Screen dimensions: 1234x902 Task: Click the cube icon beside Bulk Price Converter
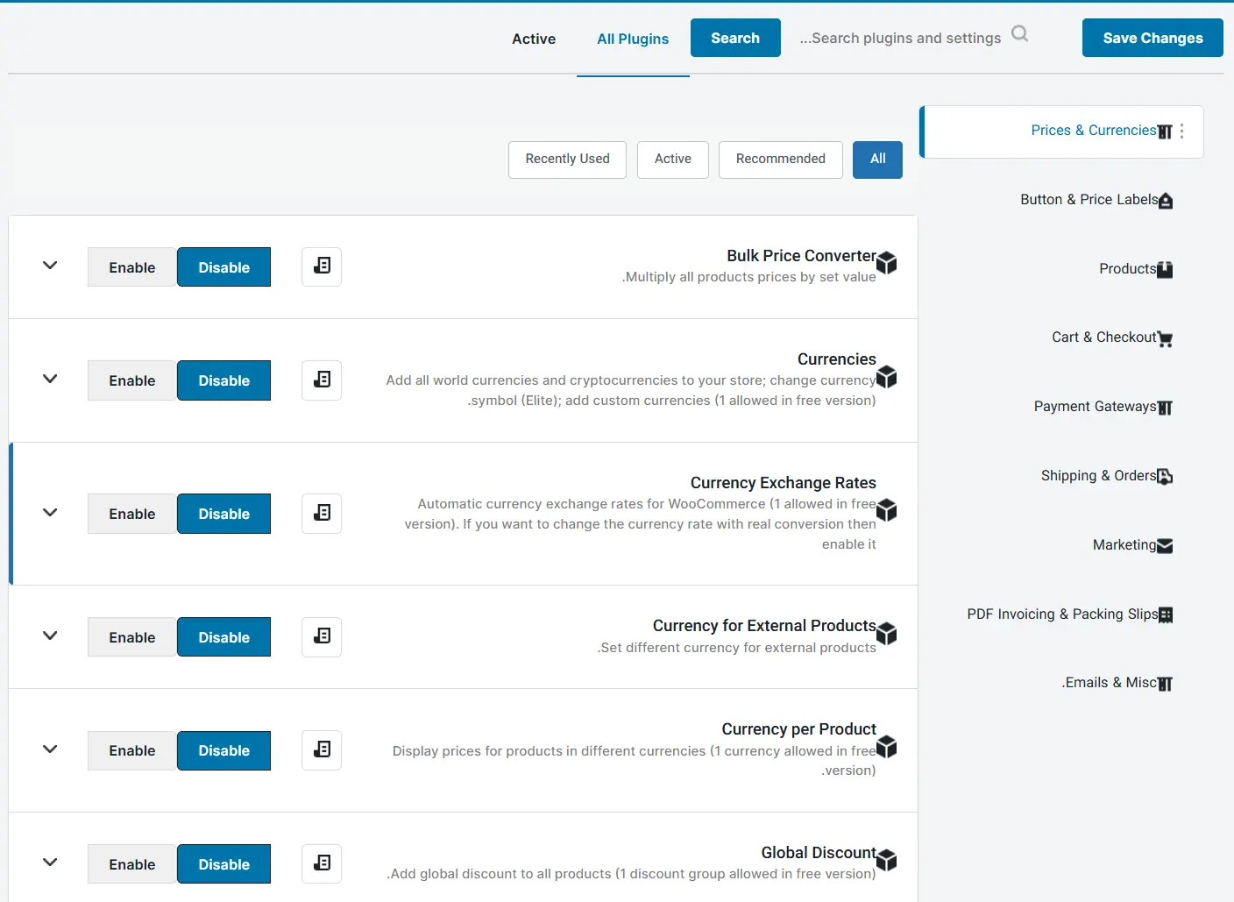click(x=887, y=262)
